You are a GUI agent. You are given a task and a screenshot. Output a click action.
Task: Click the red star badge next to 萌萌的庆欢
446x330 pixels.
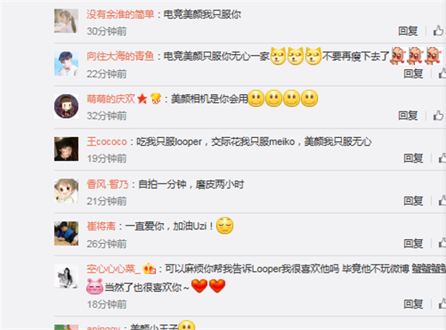pyautogui.click(x=143, y=99)
